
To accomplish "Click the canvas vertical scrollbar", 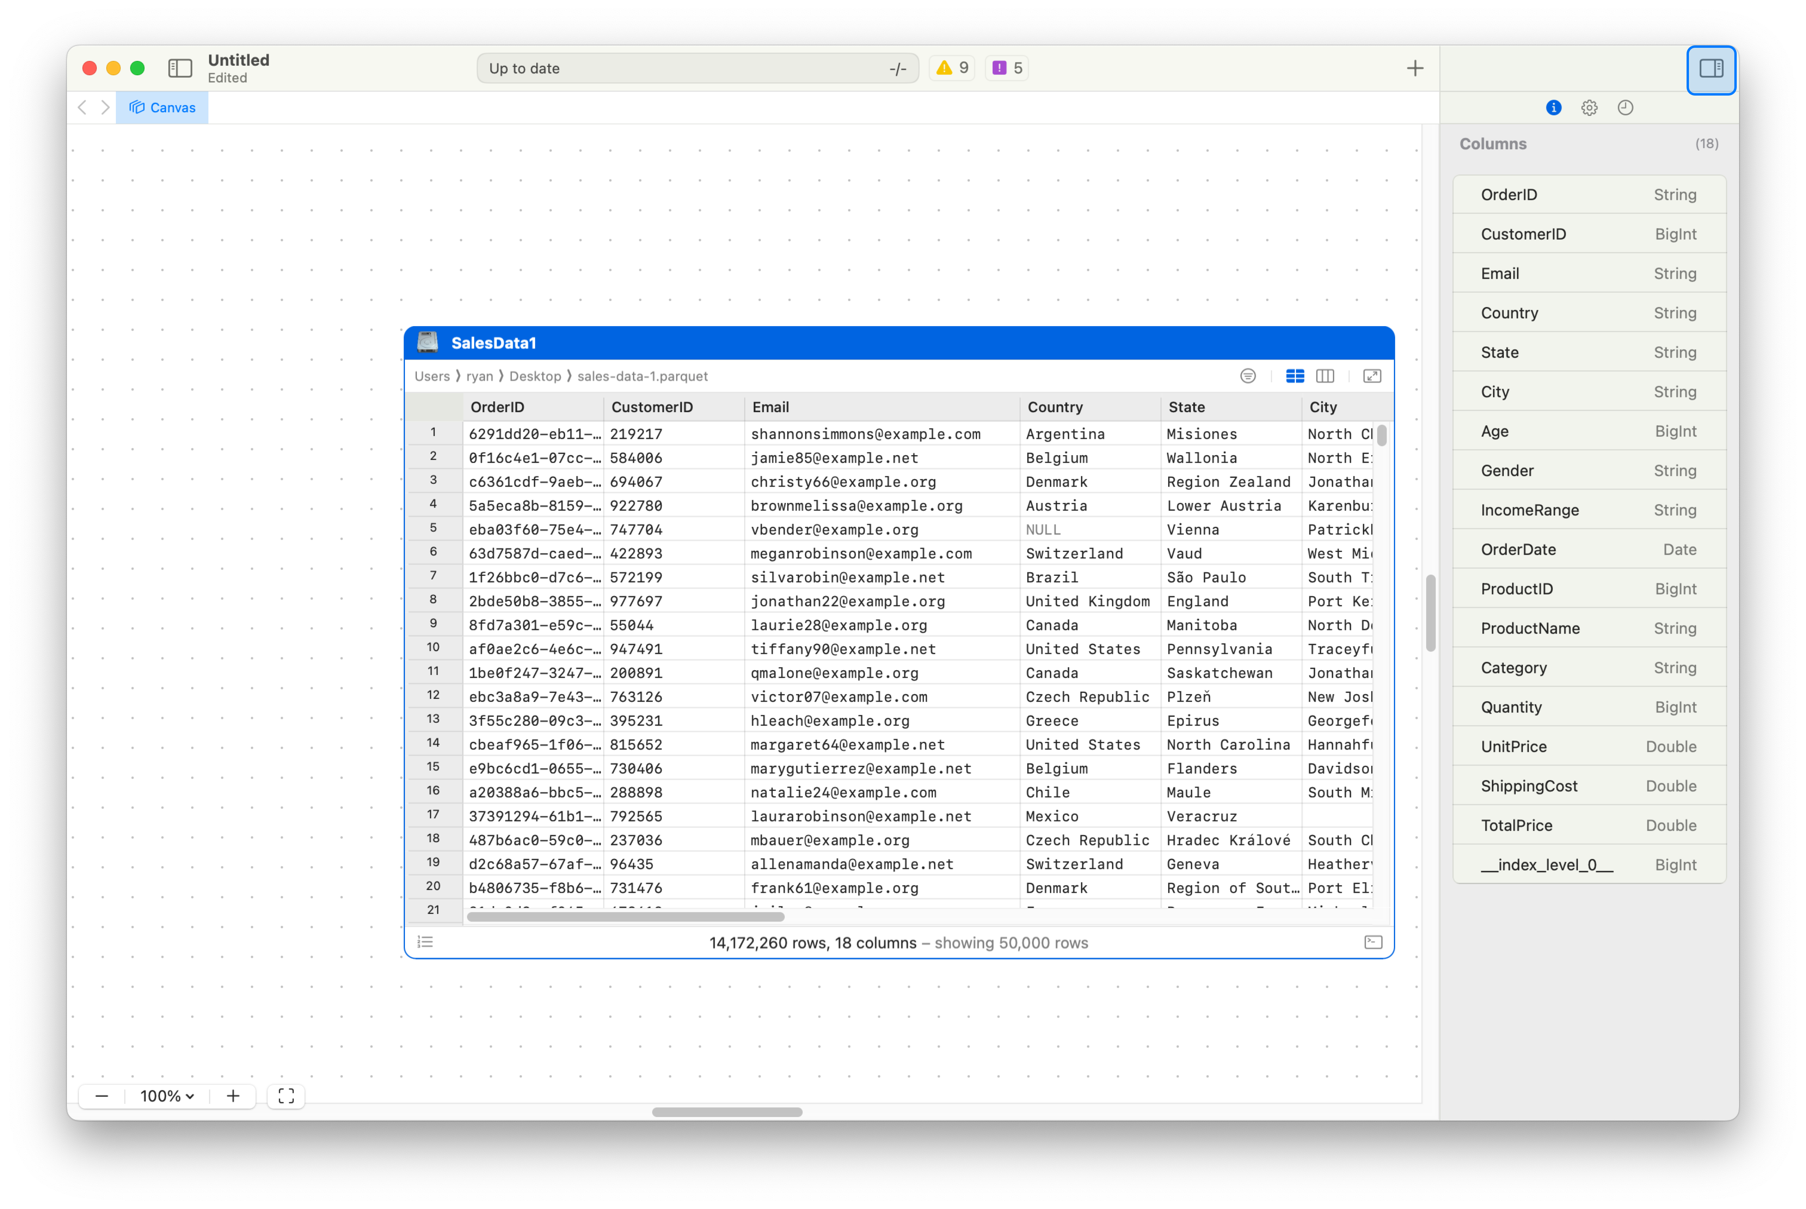I will (x=1430, y=613).
